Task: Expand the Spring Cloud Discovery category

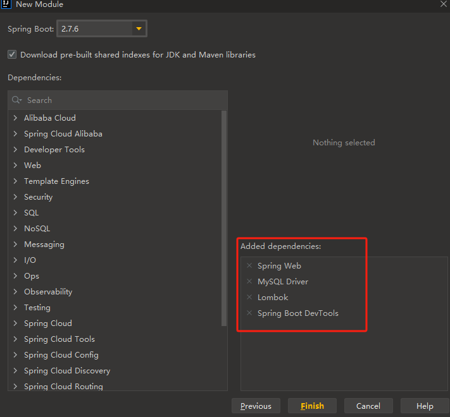Action: pos(15,370)
